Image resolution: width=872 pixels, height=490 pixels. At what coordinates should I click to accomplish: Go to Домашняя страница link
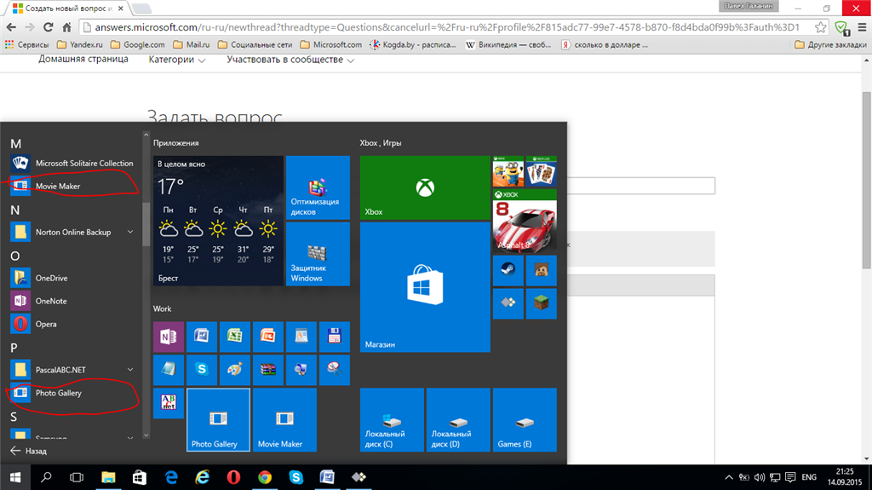coord(83,59)
